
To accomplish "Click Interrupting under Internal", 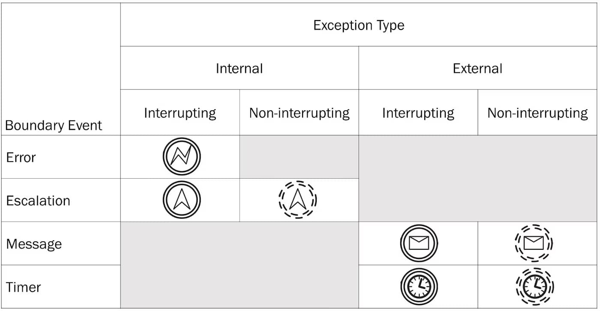I will tap(180, 113).
